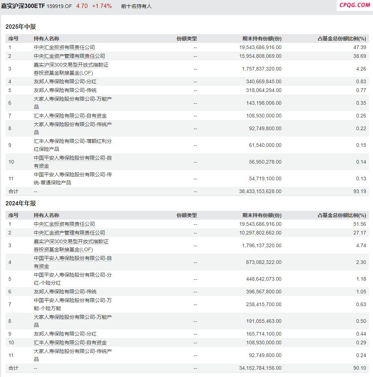Open 中央汇金投资有限责任公司 link in 2024年年报

click(x=64, y=224)
